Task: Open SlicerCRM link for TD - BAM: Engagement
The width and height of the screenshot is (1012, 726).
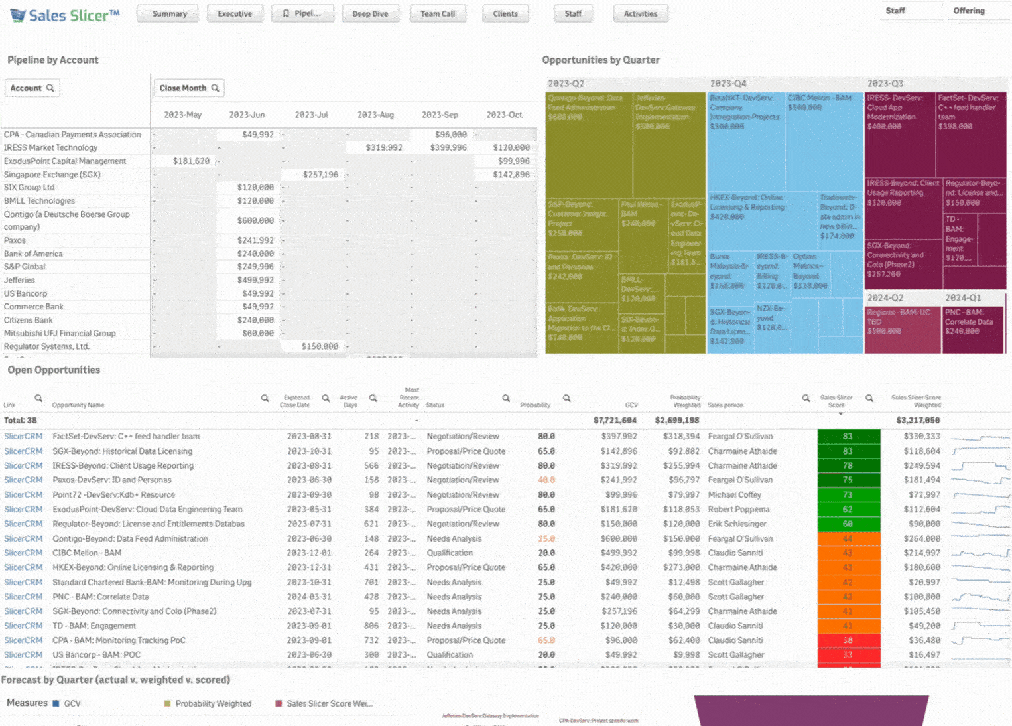Action: pyautogui.click(x=23, y=626)
